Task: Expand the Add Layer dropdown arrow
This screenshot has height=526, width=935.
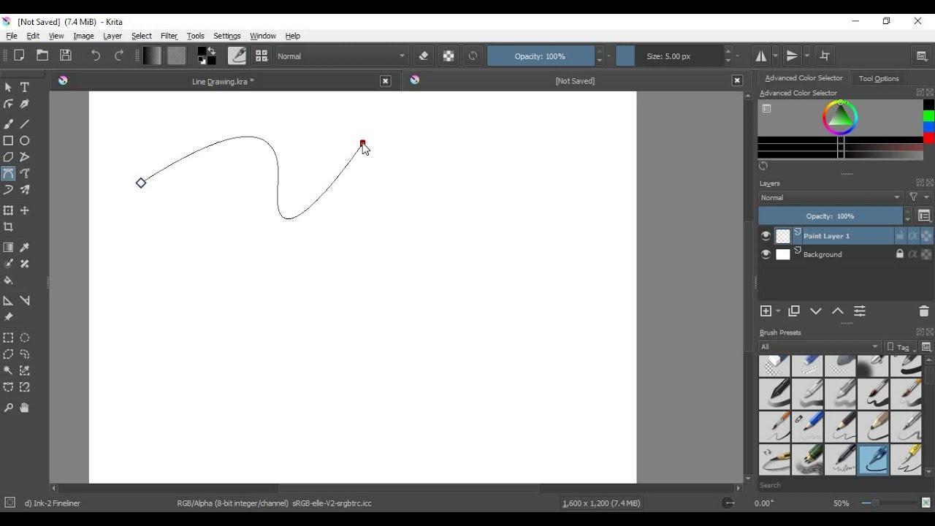Action: tap(779, 311)
